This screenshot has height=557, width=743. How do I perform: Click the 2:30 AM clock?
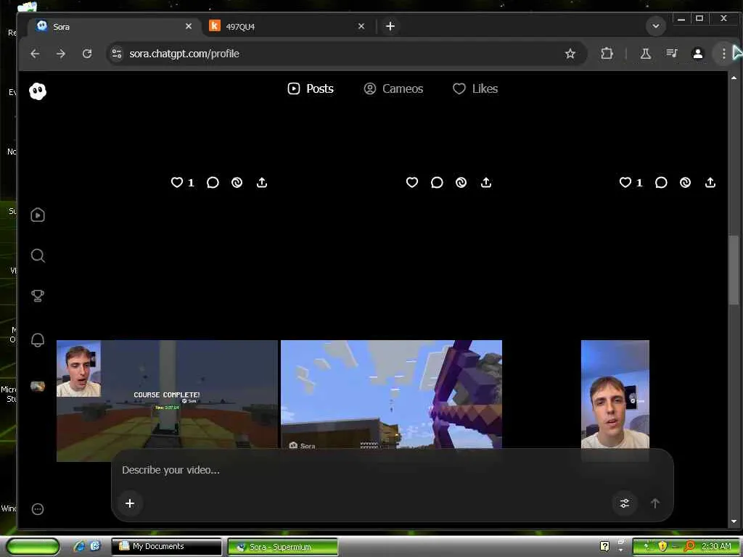[x=715, y=546]
